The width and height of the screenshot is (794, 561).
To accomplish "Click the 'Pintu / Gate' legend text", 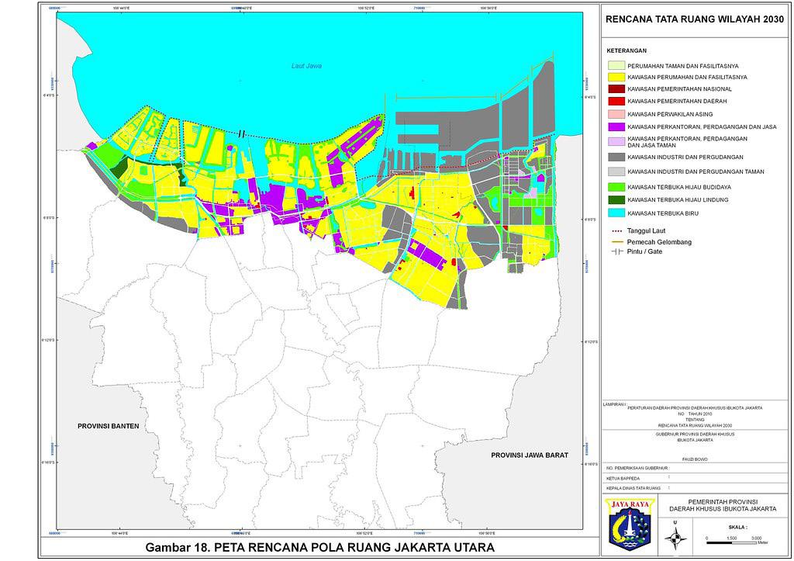I will [x=644, y=251].
